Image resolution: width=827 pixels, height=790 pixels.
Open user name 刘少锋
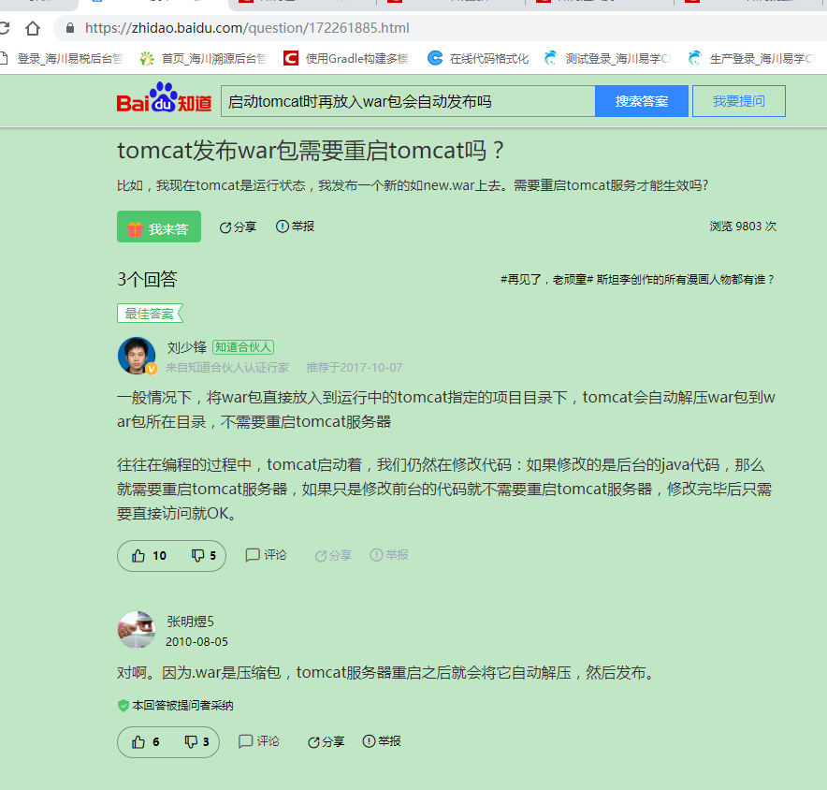[x=187, y=347]
